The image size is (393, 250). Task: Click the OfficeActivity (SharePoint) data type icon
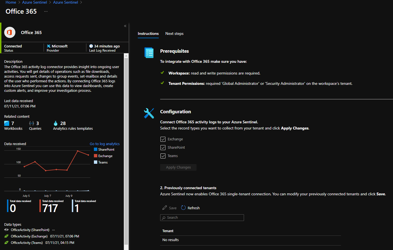(6, 230)
